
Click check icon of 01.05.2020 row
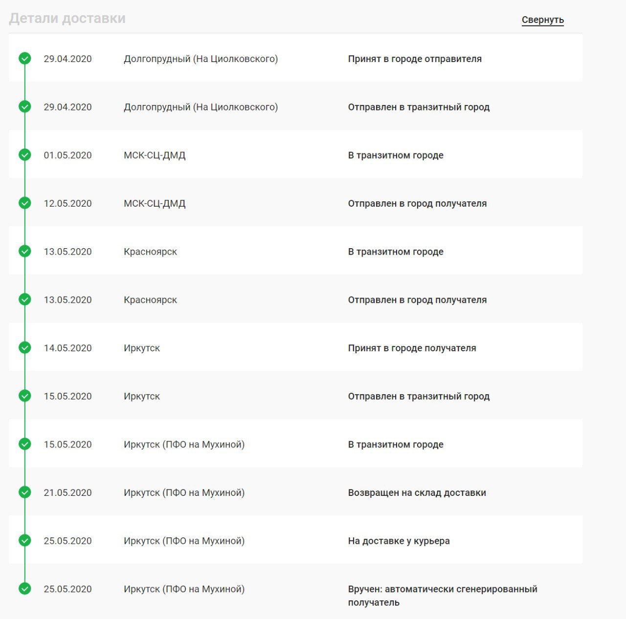tap(25, 155)
